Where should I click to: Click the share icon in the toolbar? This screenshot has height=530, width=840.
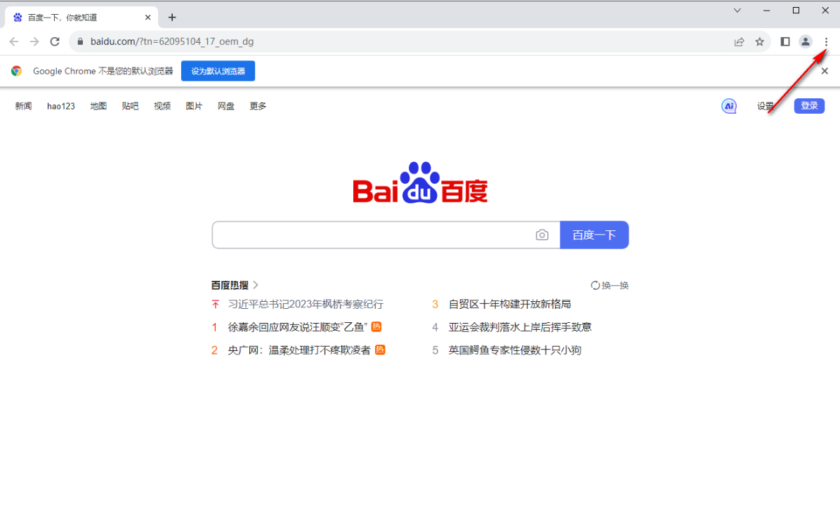(739, 41)
